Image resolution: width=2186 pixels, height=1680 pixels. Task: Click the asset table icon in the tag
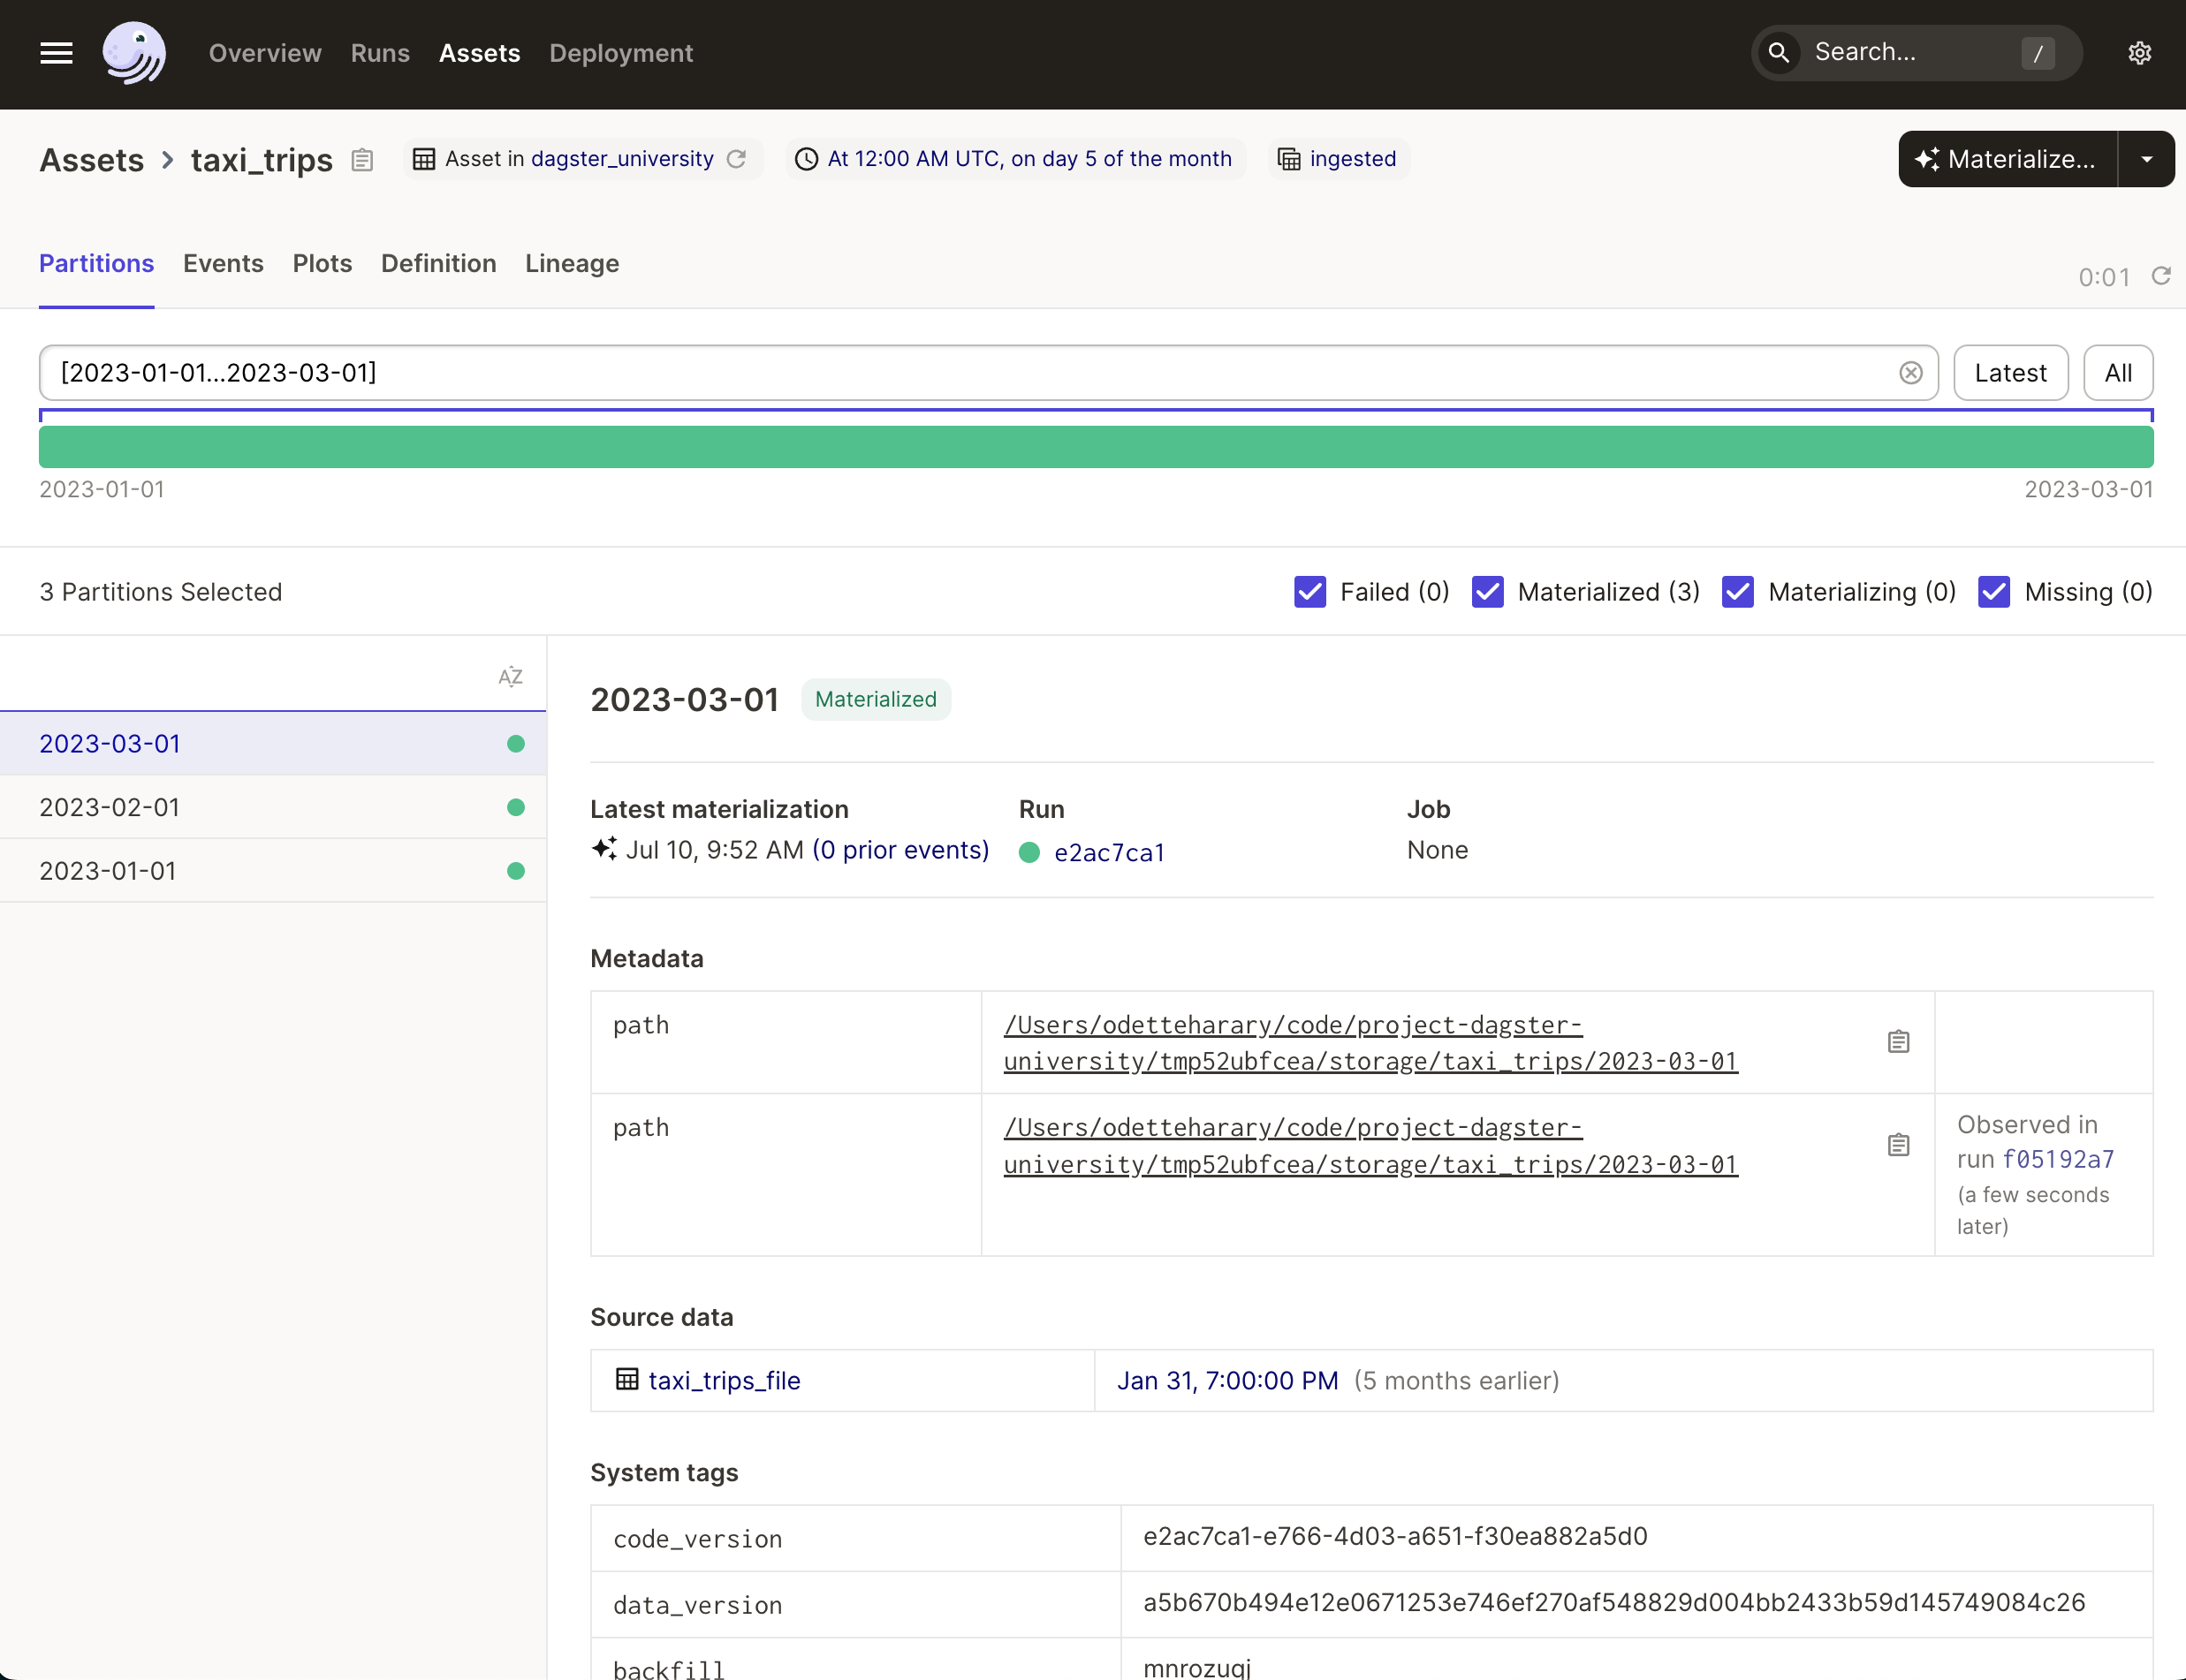point(424,159)
